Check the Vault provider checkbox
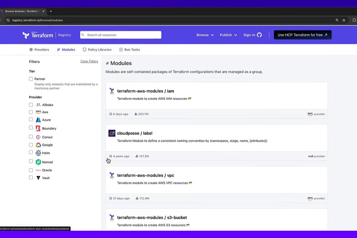The width and height of the screenshot is (357, 238). pos(31,178)
